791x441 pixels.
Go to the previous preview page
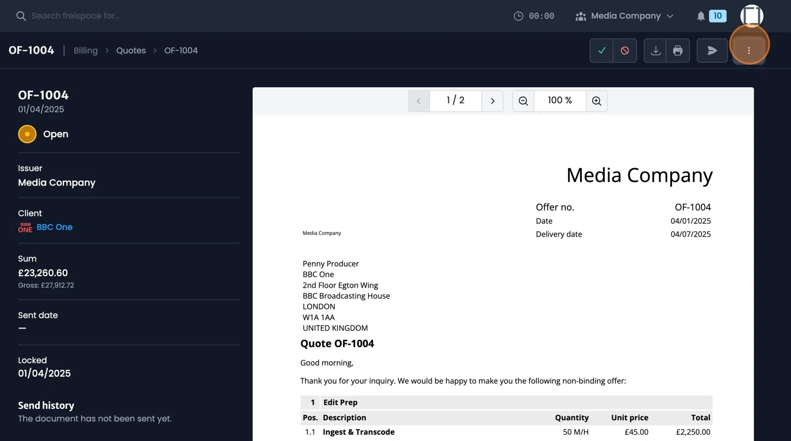click(418, 100)
